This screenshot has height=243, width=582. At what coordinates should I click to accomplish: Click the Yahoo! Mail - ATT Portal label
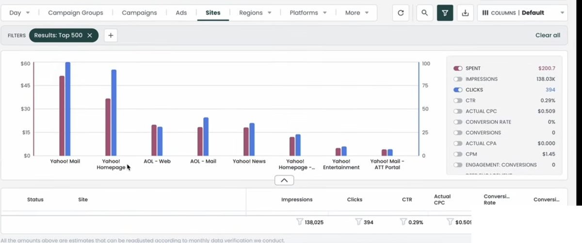click(387, 165)
